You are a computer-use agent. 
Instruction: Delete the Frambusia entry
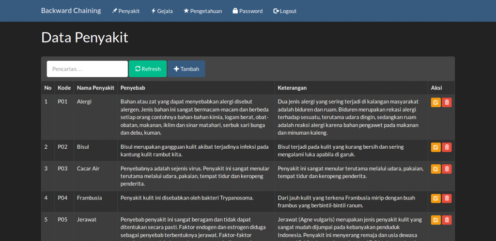447,198
